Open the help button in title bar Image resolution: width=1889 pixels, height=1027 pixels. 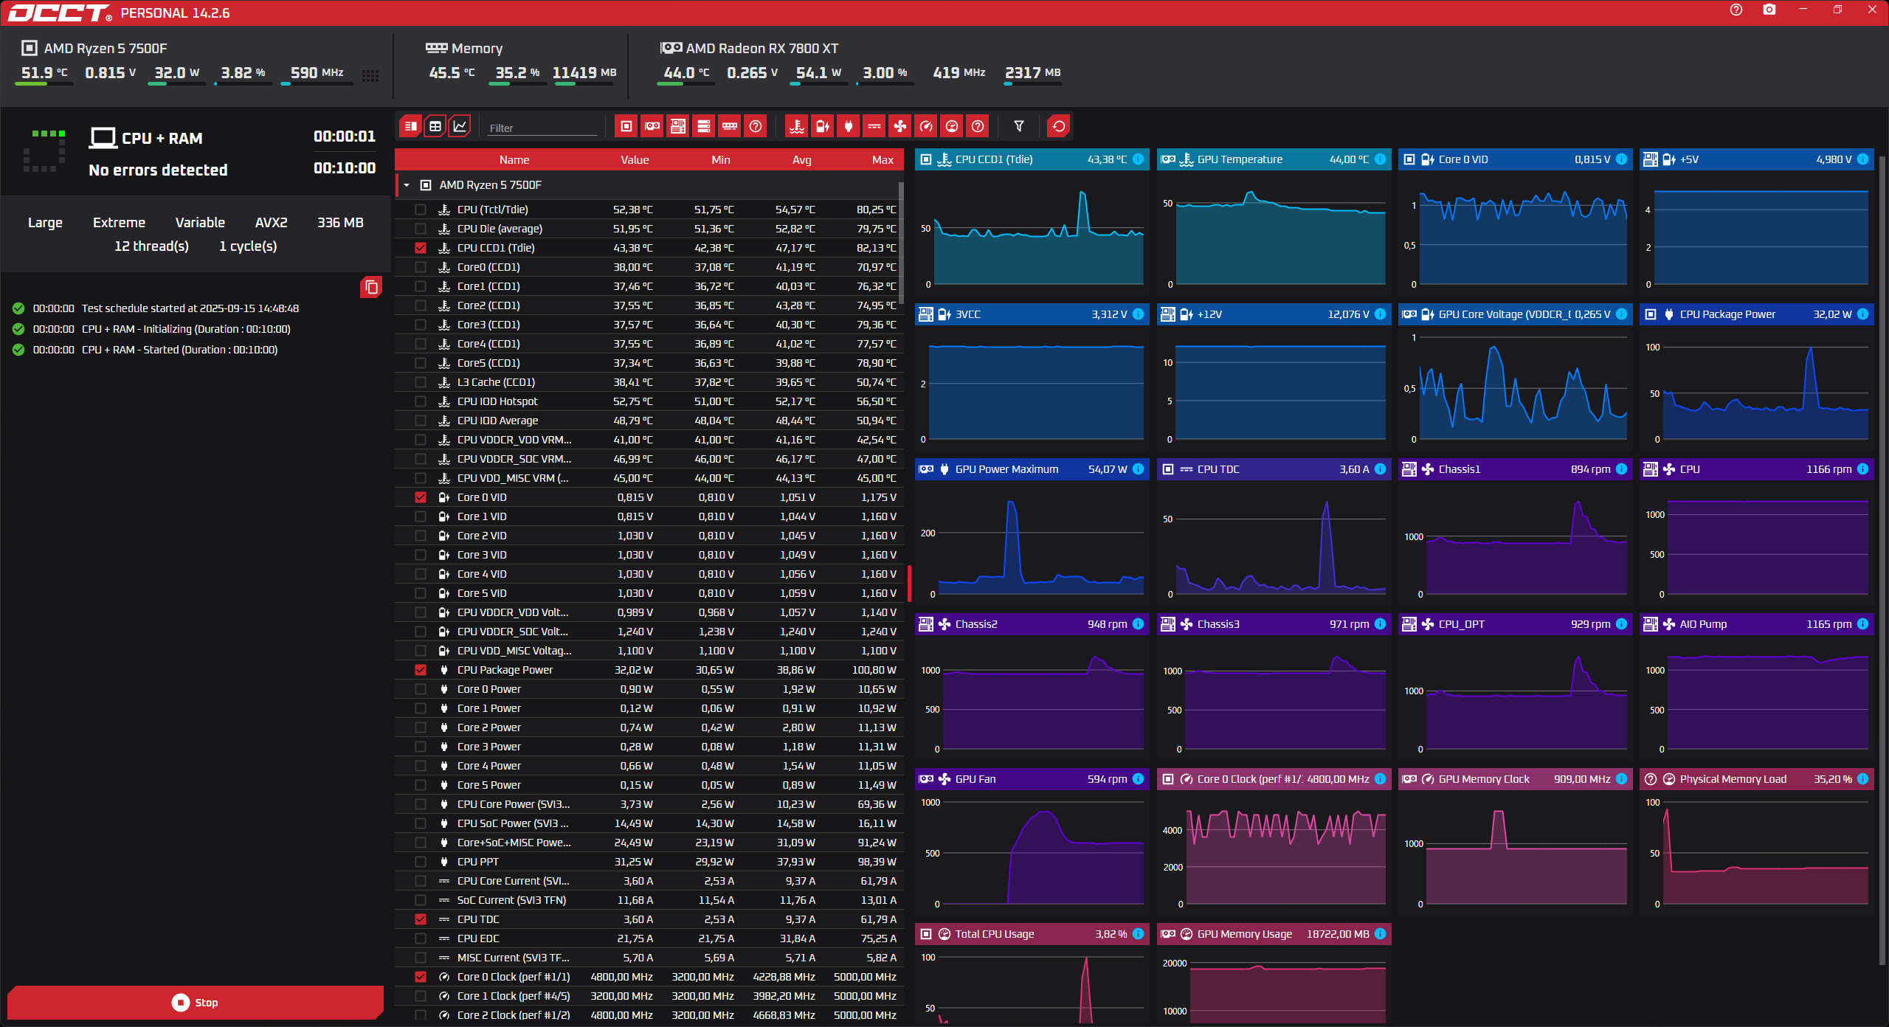(x=1736, y=10)
